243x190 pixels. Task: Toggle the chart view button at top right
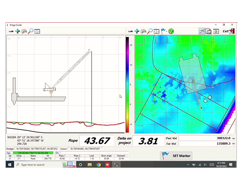tap(202, 31)
